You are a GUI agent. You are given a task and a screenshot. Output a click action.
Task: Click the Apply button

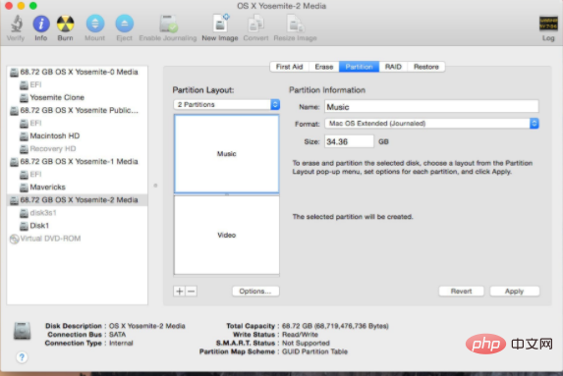514,291
